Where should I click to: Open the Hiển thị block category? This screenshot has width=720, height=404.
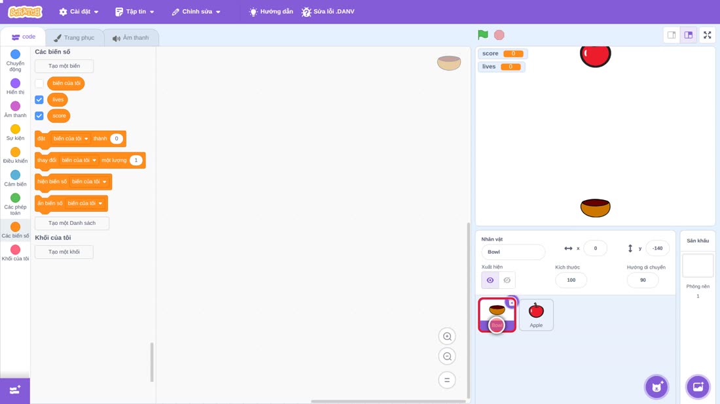(15, 86)
